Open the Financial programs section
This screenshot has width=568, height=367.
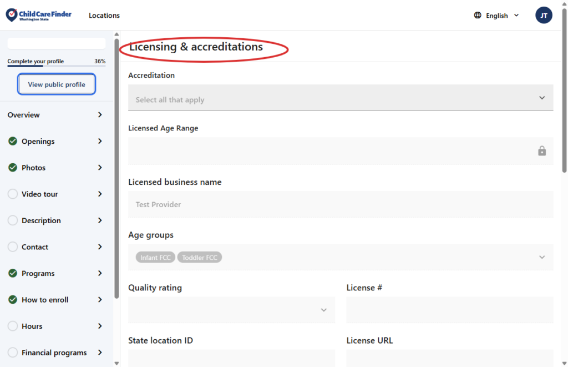tap(55, 353)
